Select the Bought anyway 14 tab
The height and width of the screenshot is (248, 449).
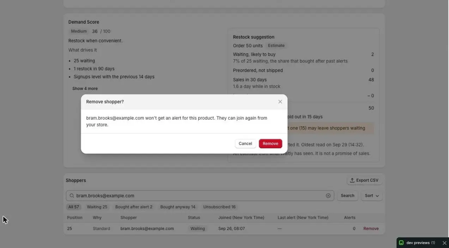[178, 207]
